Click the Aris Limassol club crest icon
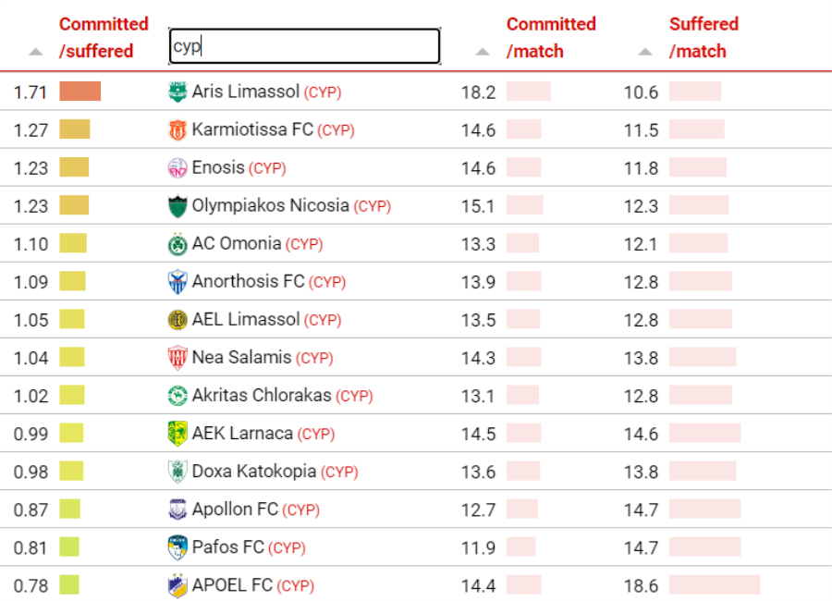Image resolution: width=832 pixels, height=601 pixels. (x=177, y=92)
